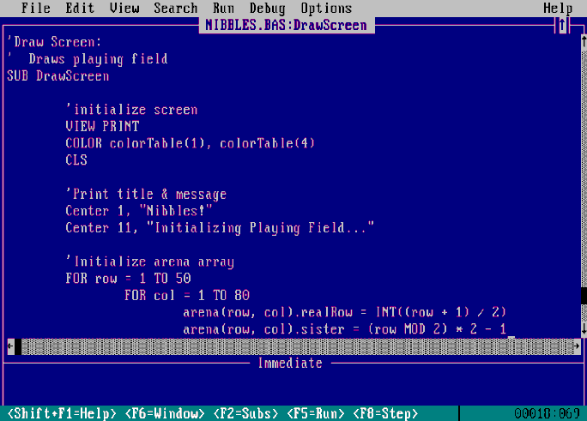Click the F5=Run status bar shortcut
The image size is (587, 421).
point(316,413)
